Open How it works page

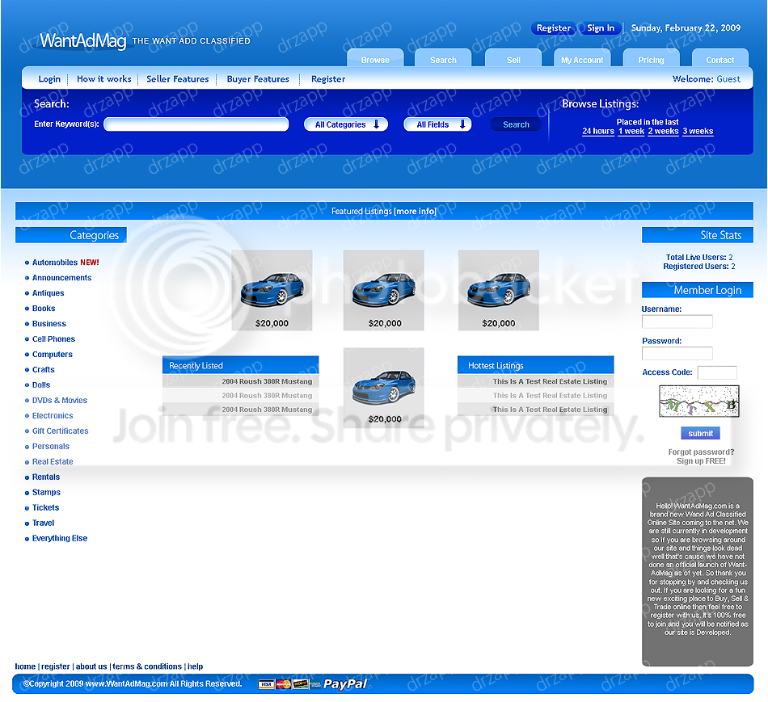[103, 79]
